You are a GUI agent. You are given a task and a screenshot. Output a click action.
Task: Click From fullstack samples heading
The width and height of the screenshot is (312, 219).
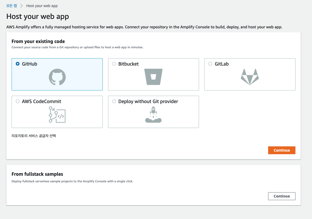37,174
